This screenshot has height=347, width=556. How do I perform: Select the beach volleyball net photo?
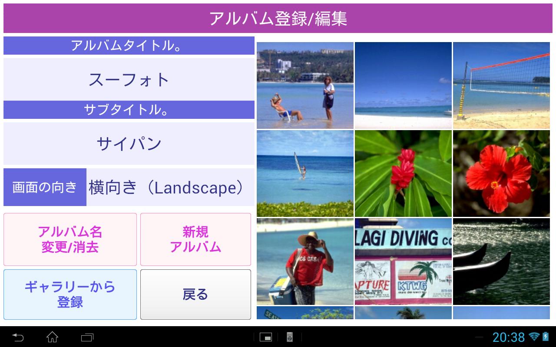point(501,85)
